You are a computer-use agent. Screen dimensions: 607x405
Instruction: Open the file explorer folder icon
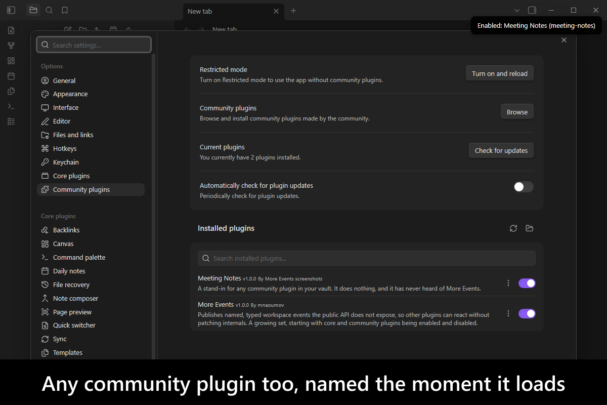tap(33, 10)
